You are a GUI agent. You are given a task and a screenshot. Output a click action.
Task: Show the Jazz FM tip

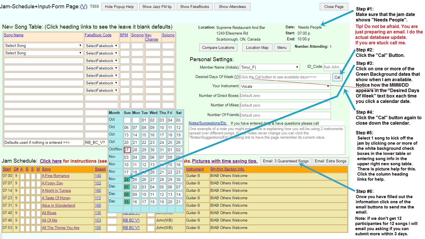pyautogui.click(x=157, y=7)
